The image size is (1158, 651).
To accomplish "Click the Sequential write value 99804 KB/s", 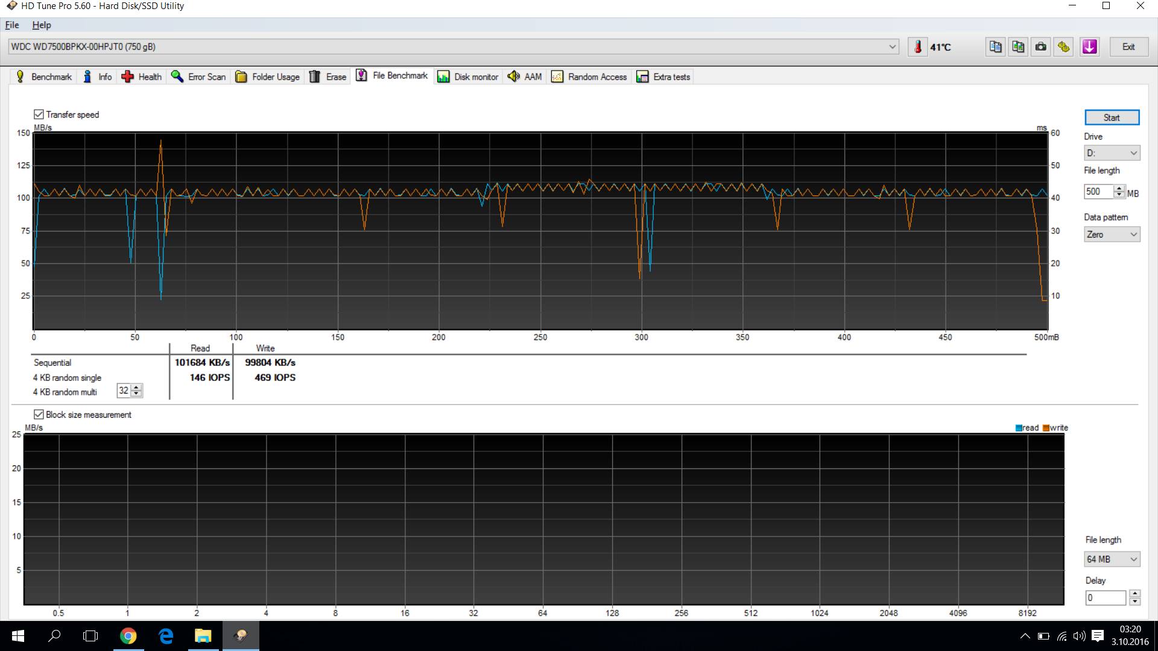I will tap(270, 363).
